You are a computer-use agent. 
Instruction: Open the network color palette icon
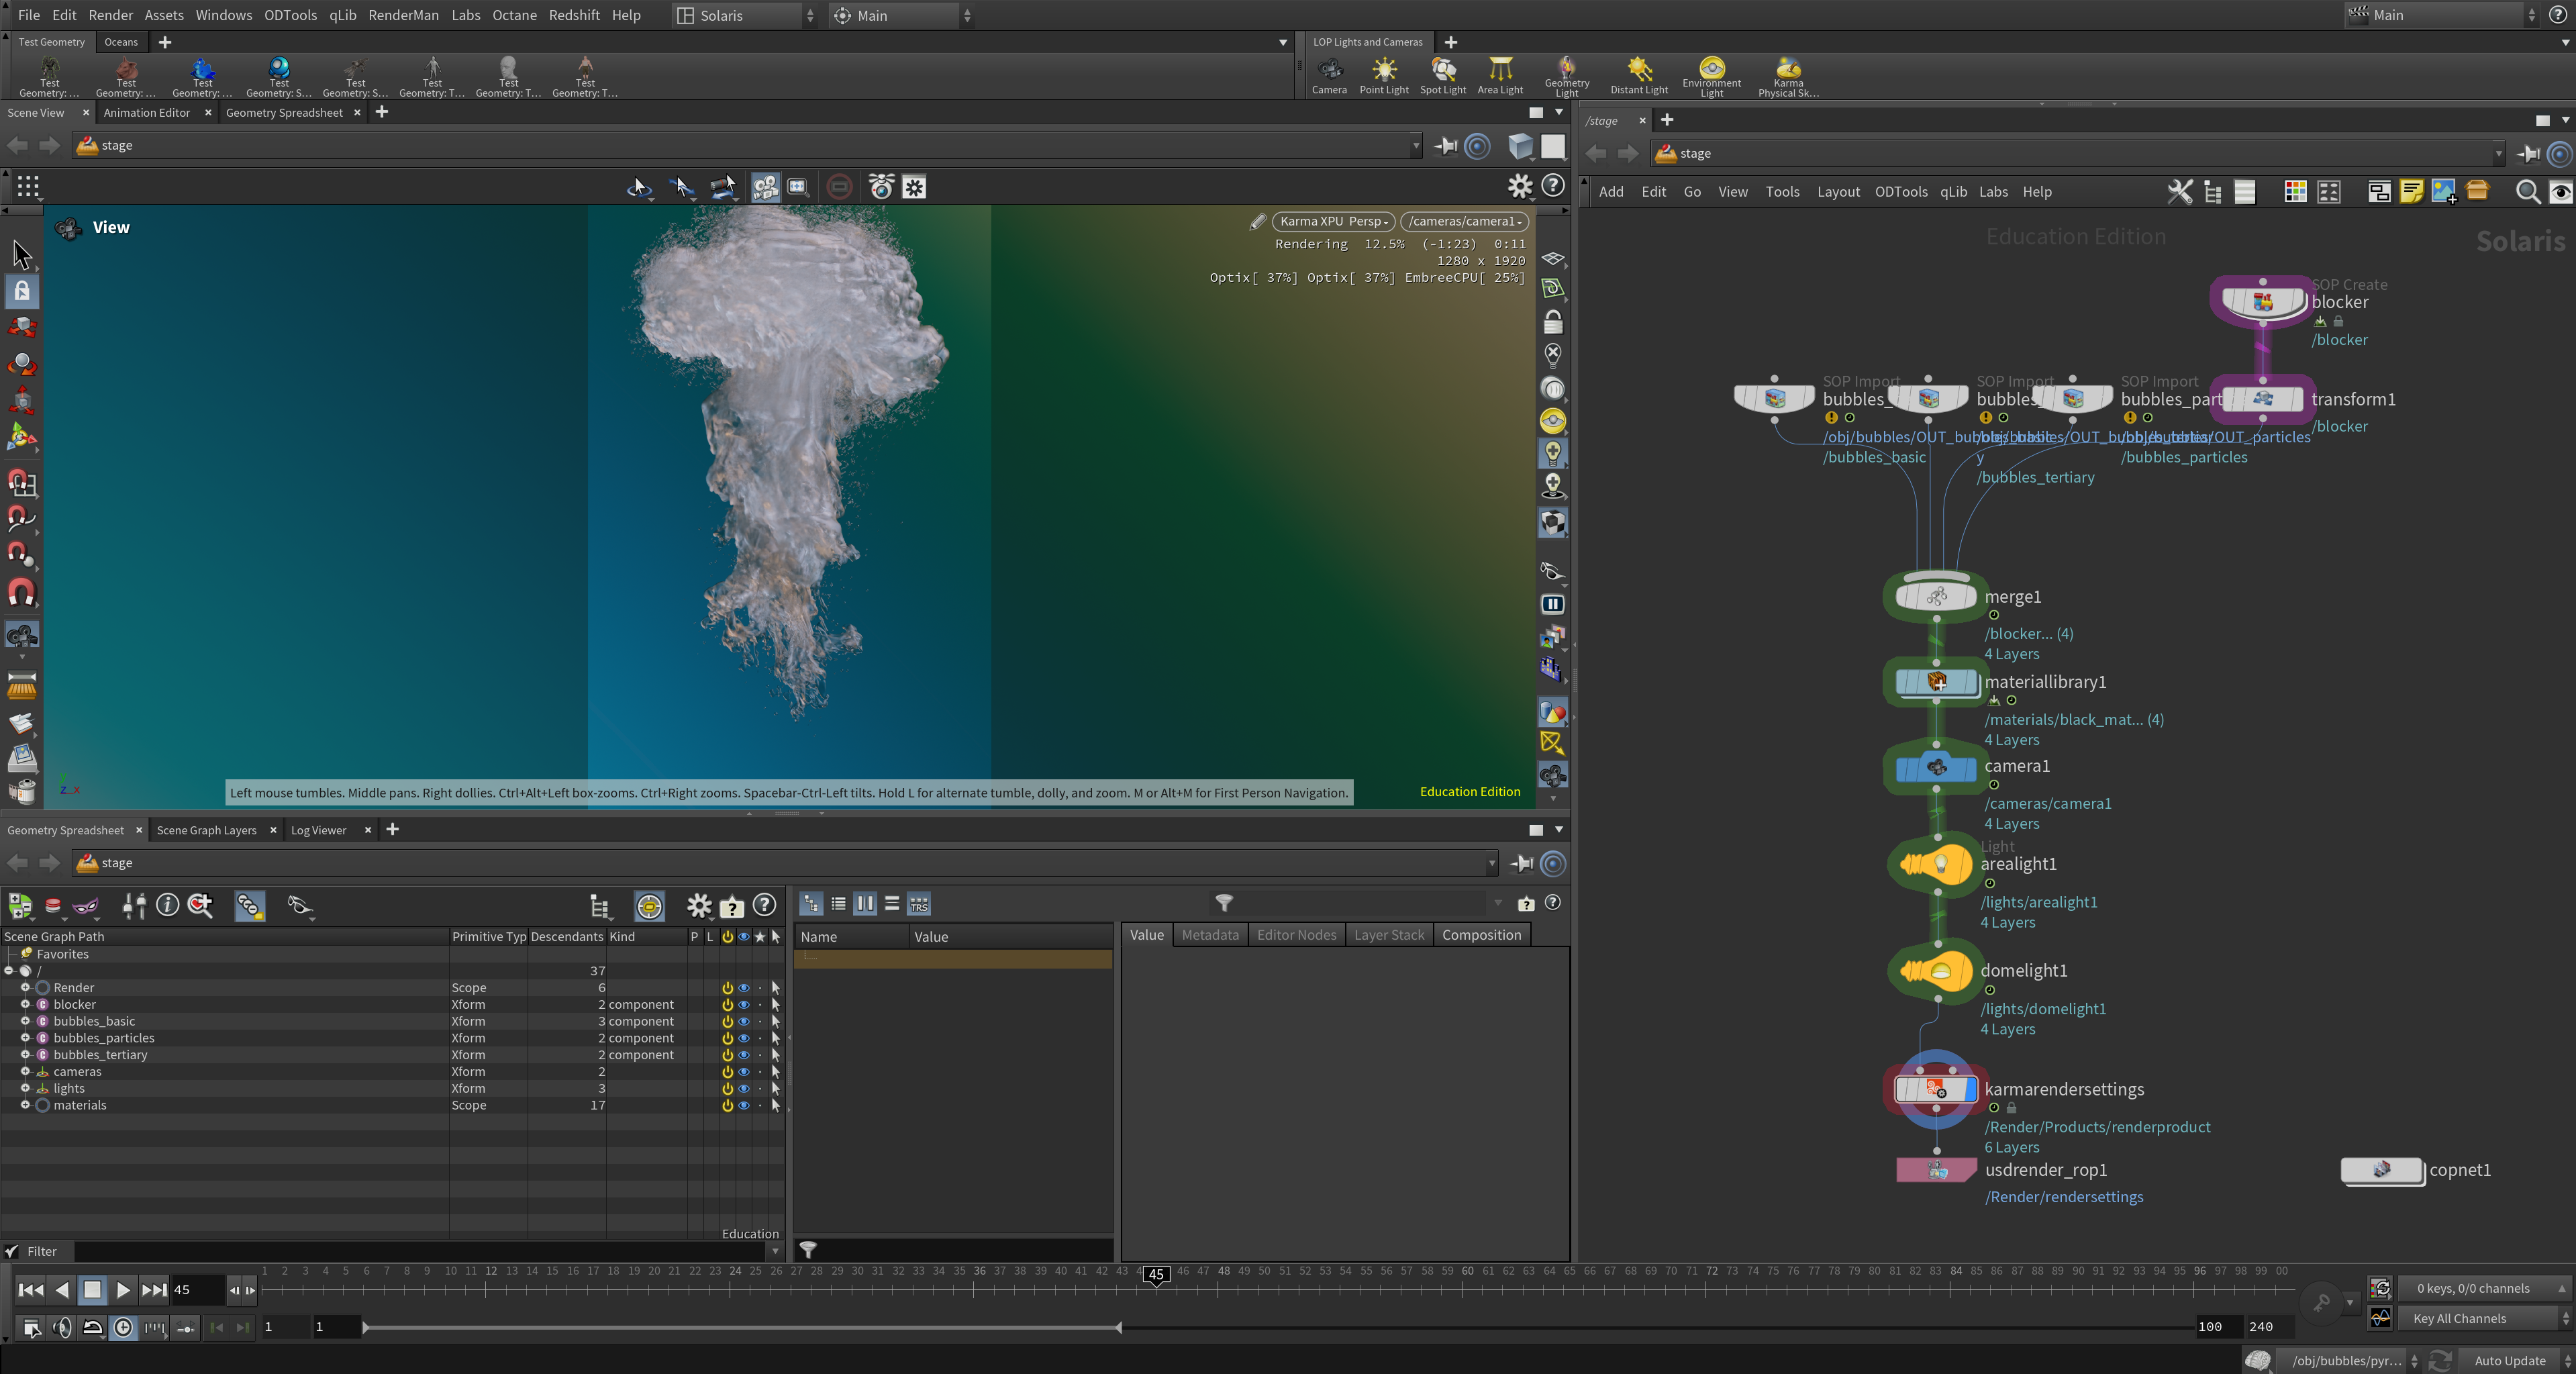[2295, 192]
